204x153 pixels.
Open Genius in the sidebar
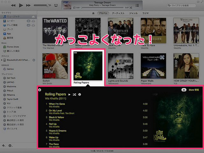click(18, 69)
